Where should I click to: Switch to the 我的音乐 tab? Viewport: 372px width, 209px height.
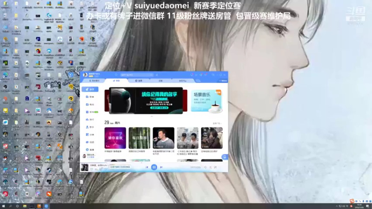(x=94, y=81)
